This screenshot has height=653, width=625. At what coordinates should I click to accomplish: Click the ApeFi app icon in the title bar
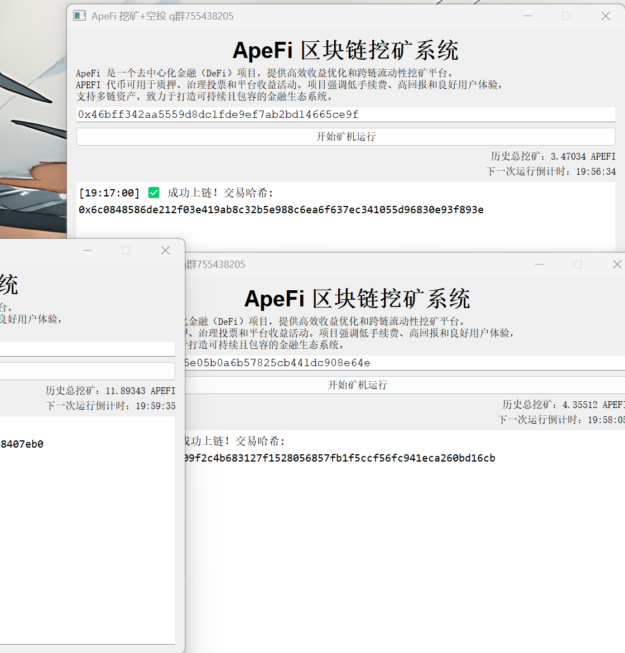tap(79, 16)
